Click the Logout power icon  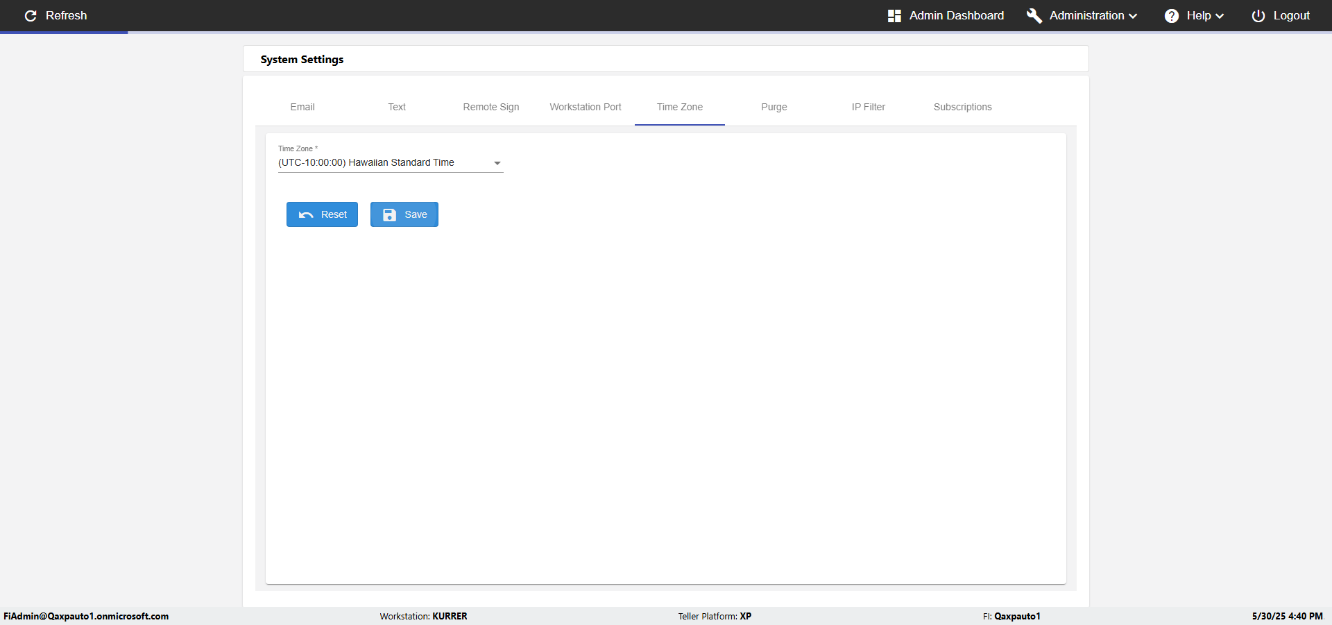[x=1258, y=15]
